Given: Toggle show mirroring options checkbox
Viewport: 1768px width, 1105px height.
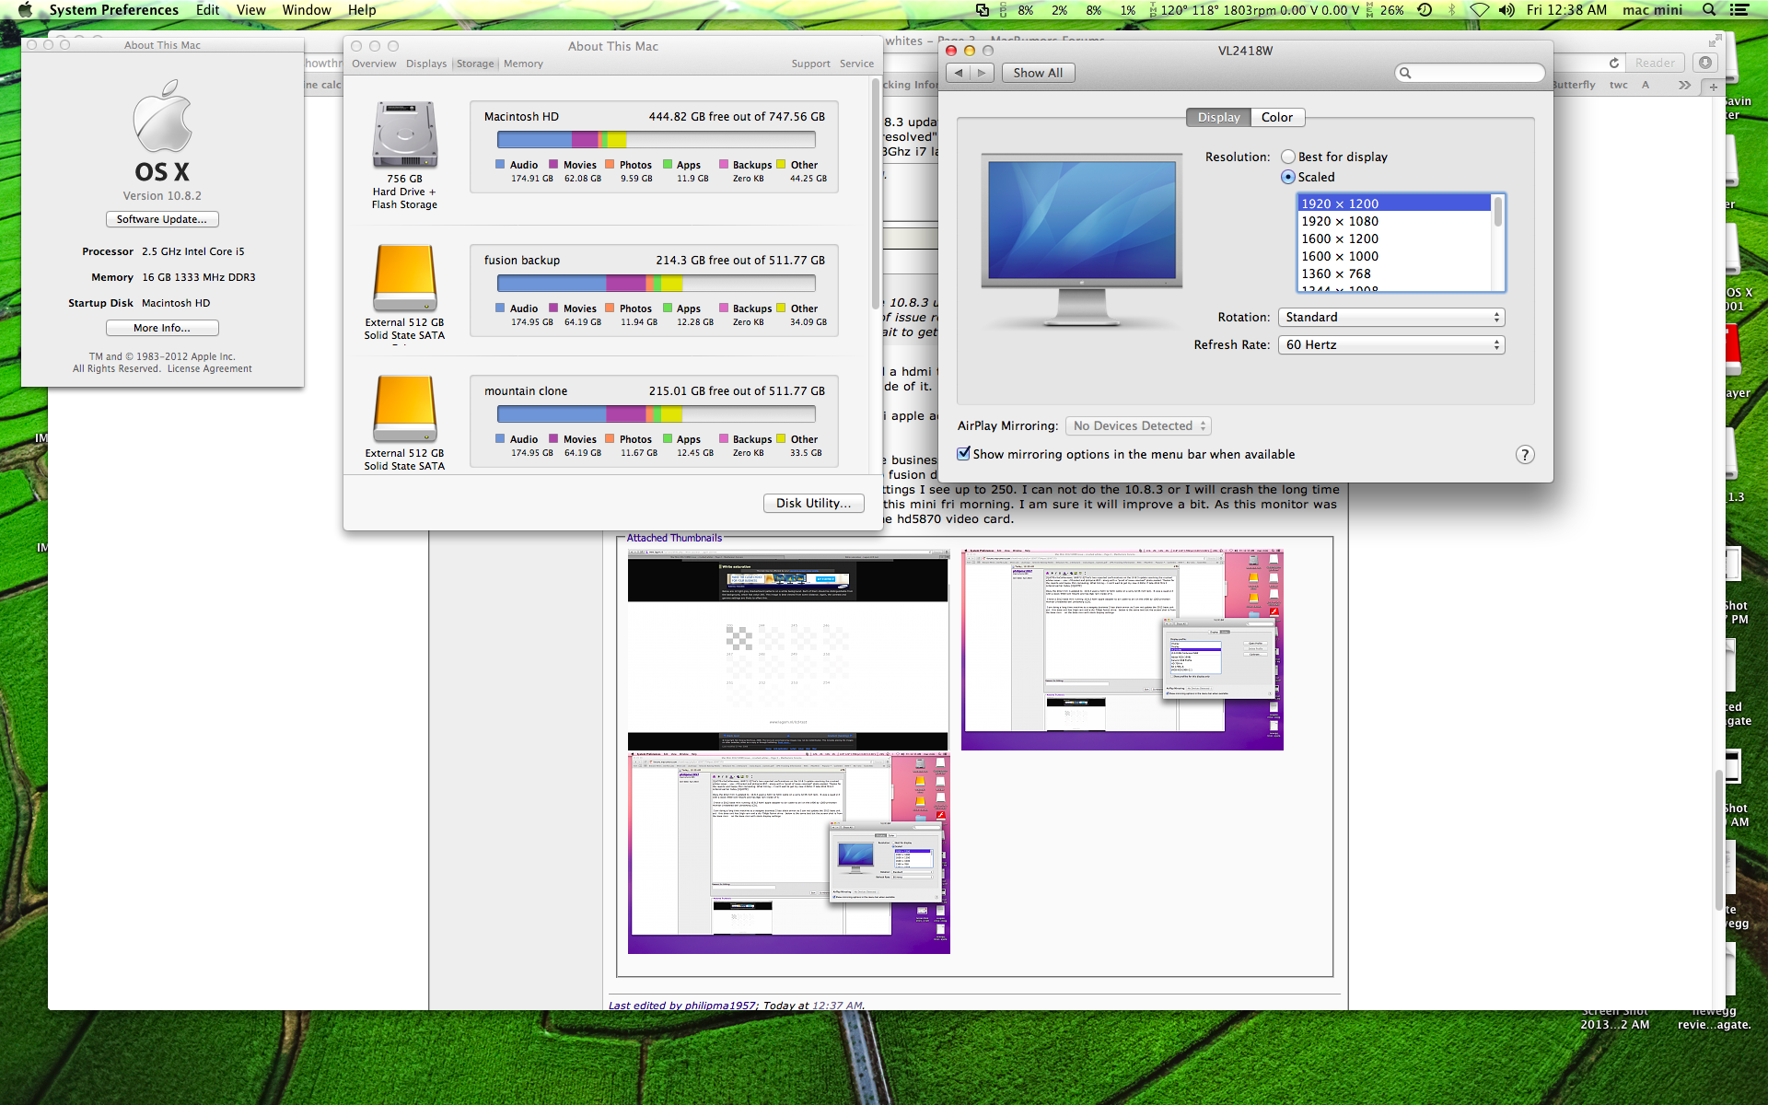Looking at the screenshot, I should pos(964,454).
